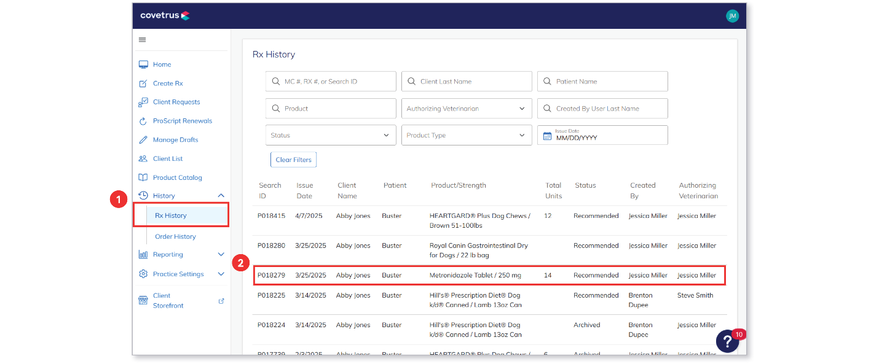This screenshot has height=364, width=879.
Task: Click the Practice Settings gear icon
Action: pyautogui.click(x=143, y=274)
